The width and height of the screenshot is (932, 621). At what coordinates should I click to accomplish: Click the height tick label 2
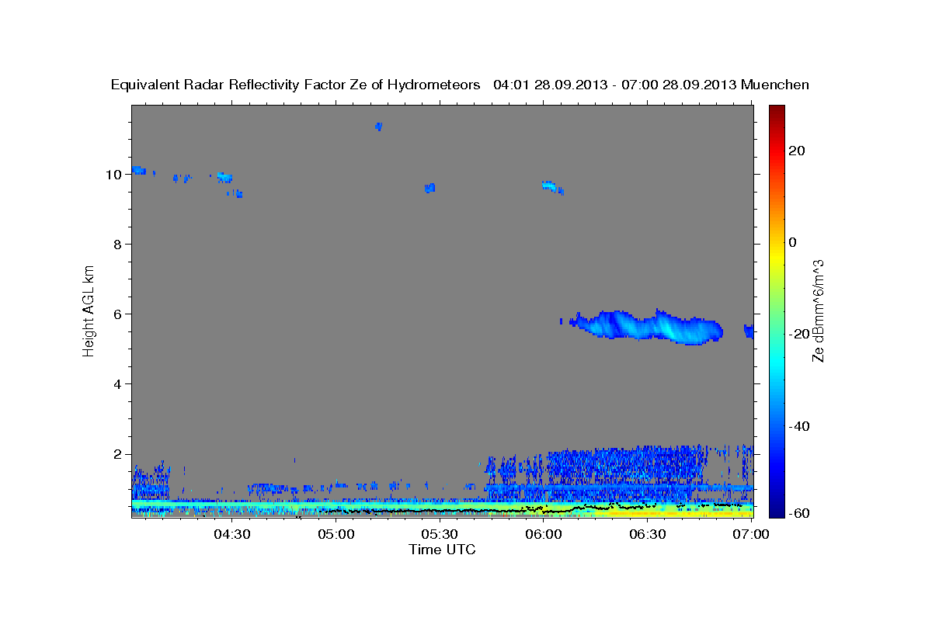click(119, 454)
